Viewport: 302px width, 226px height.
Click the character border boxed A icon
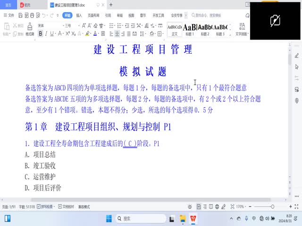[103, 34]
